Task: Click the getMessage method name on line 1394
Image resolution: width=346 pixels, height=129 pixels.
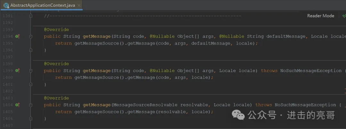Action: point(97,36)
